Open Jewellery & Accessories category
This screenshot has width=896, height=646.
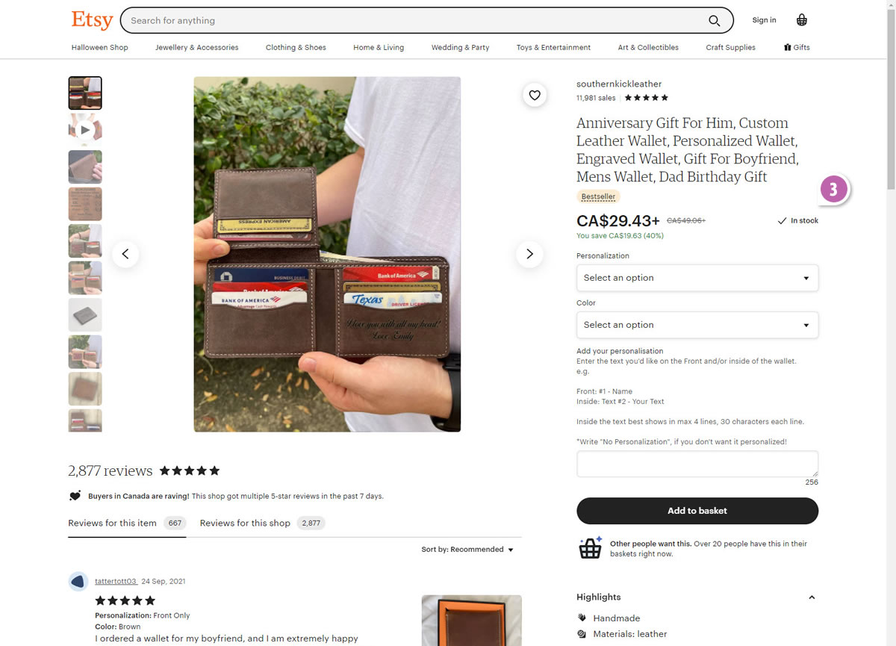coord(197,47)
